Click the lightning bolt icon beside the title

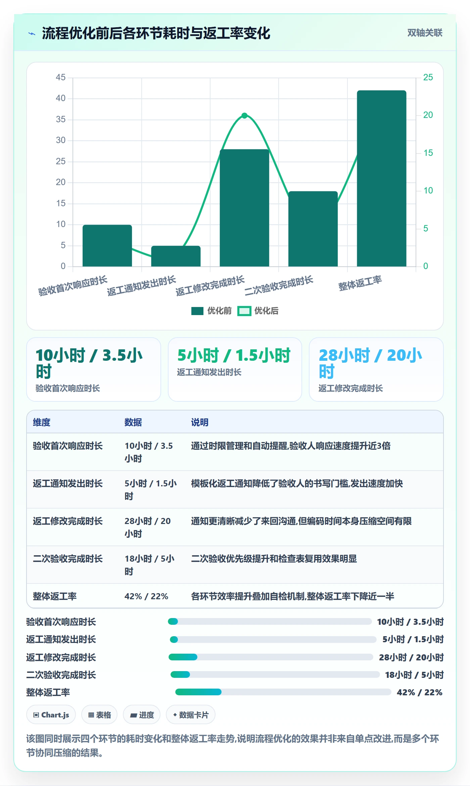[32, 34]
